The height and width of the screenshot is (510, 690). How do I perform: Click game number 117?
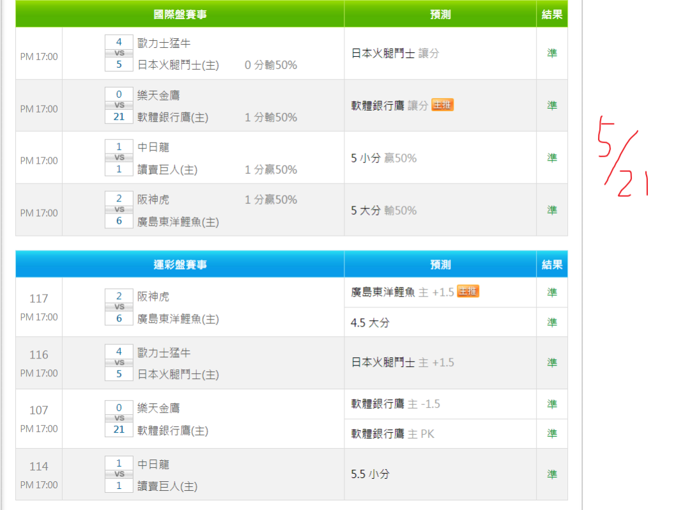coord(39,299)
